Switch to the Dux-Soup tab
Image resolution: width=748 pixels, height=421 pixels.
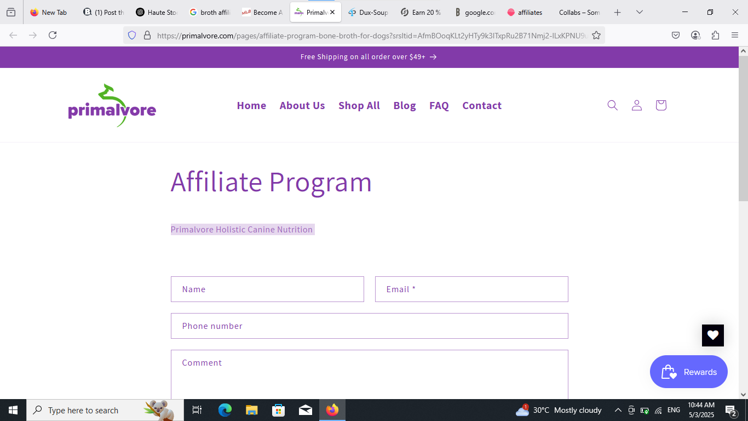(368, 12)
